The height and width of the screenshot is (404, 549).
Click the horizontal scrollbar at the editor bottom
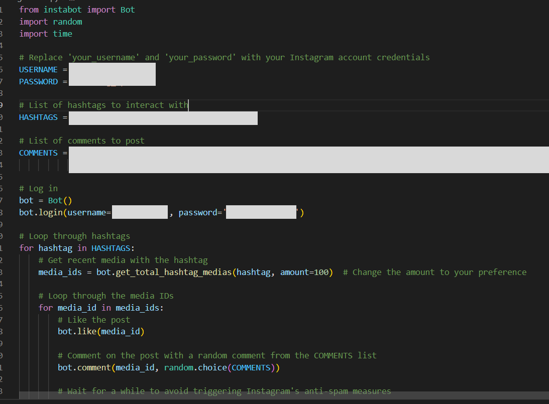284,395
